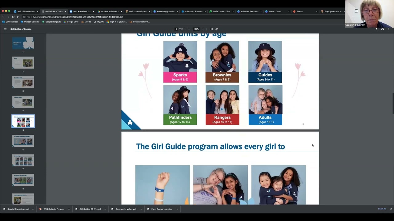Image resolution: width=394 pixels, height=221 pixels.
Task: Click the Rangers age group card
Action: point(222,105)
